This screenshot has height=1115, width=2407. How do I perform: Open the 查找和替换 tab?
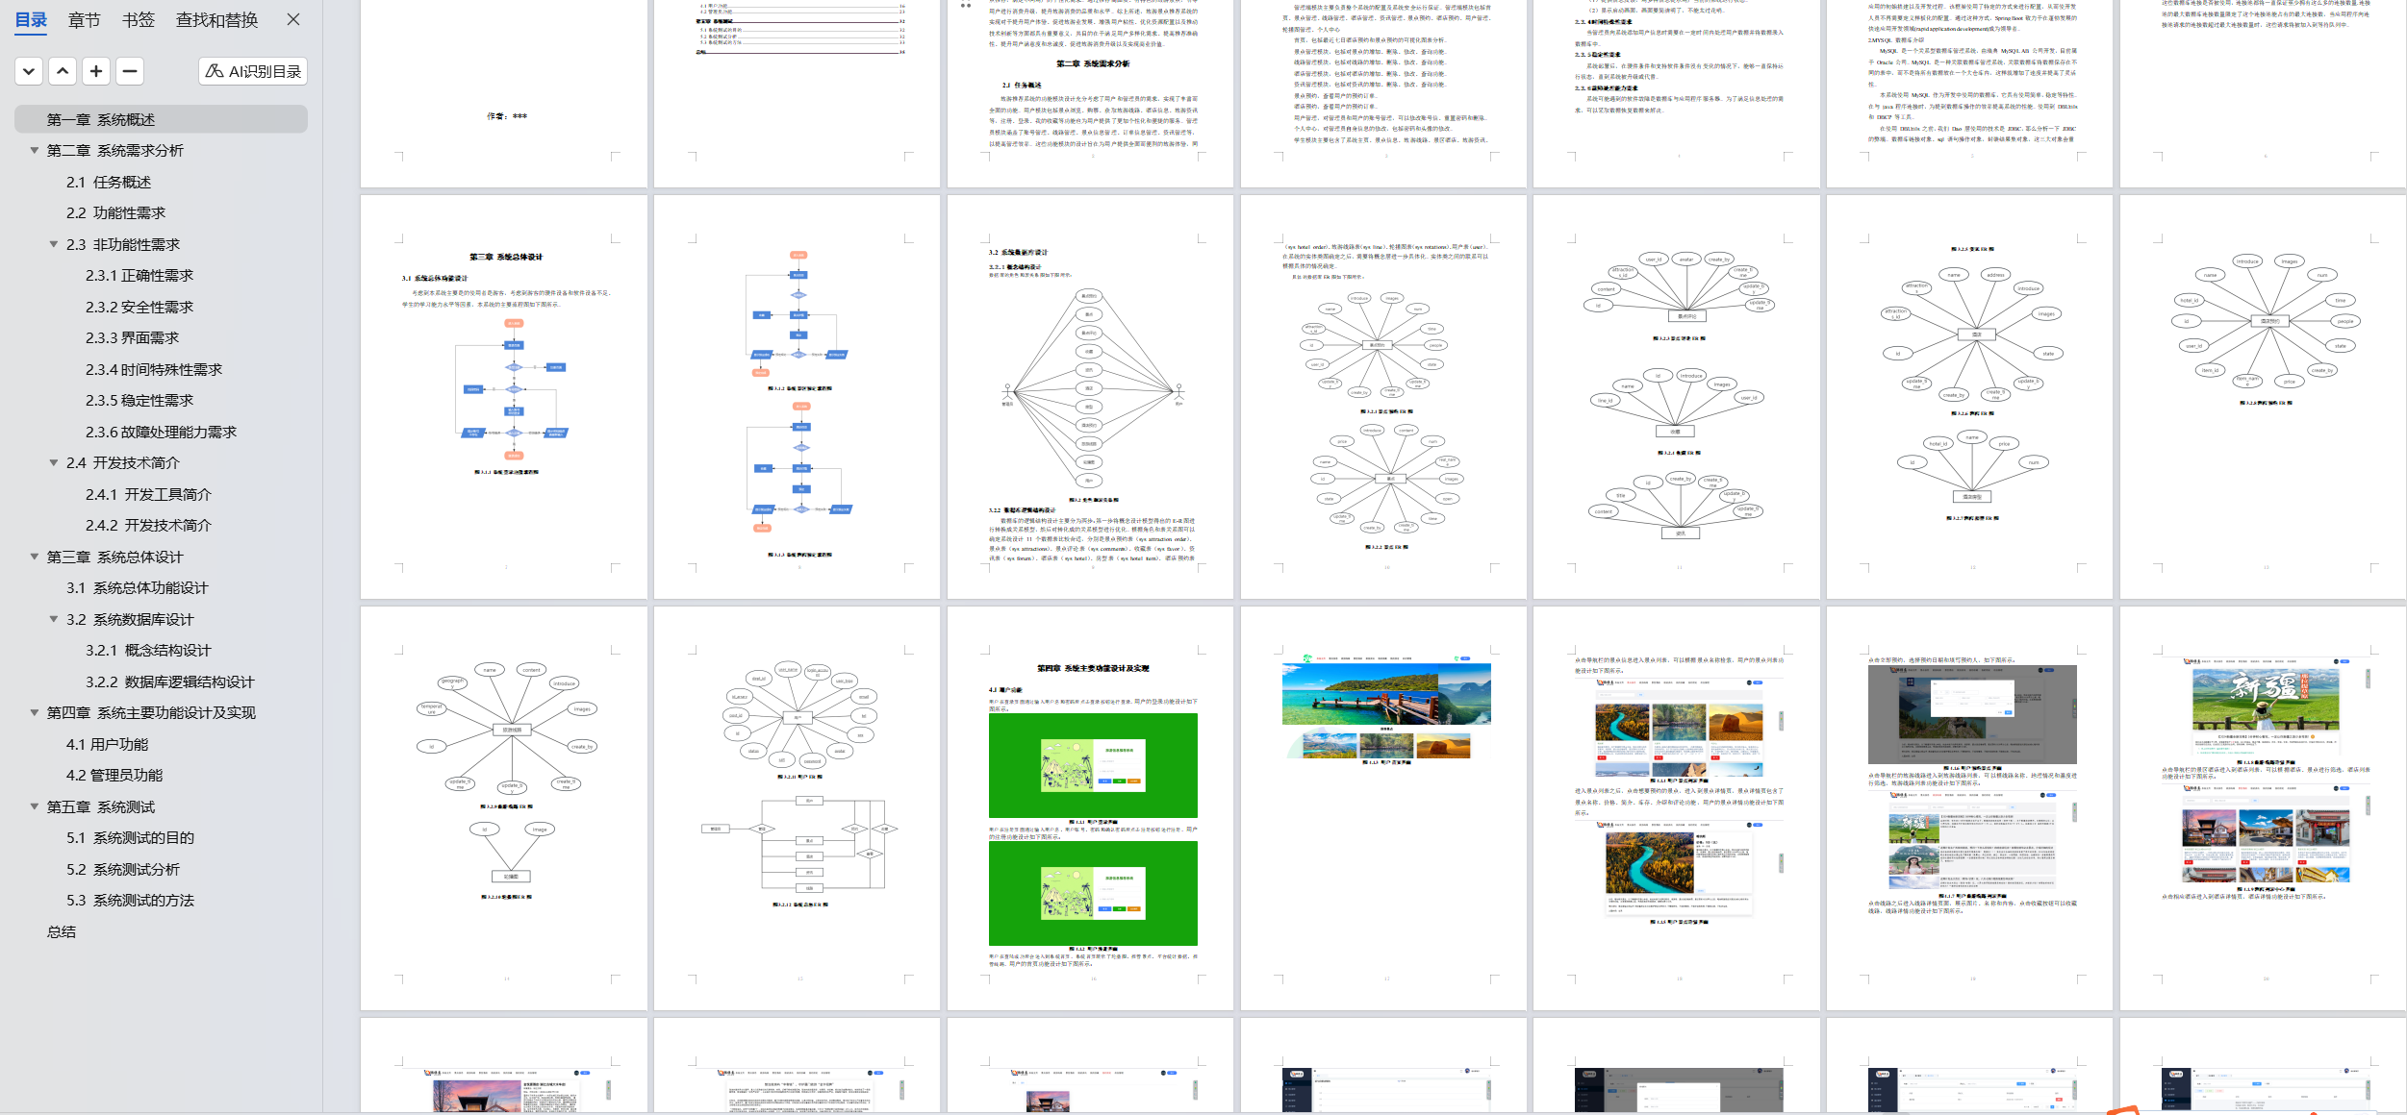coord(216,20)
